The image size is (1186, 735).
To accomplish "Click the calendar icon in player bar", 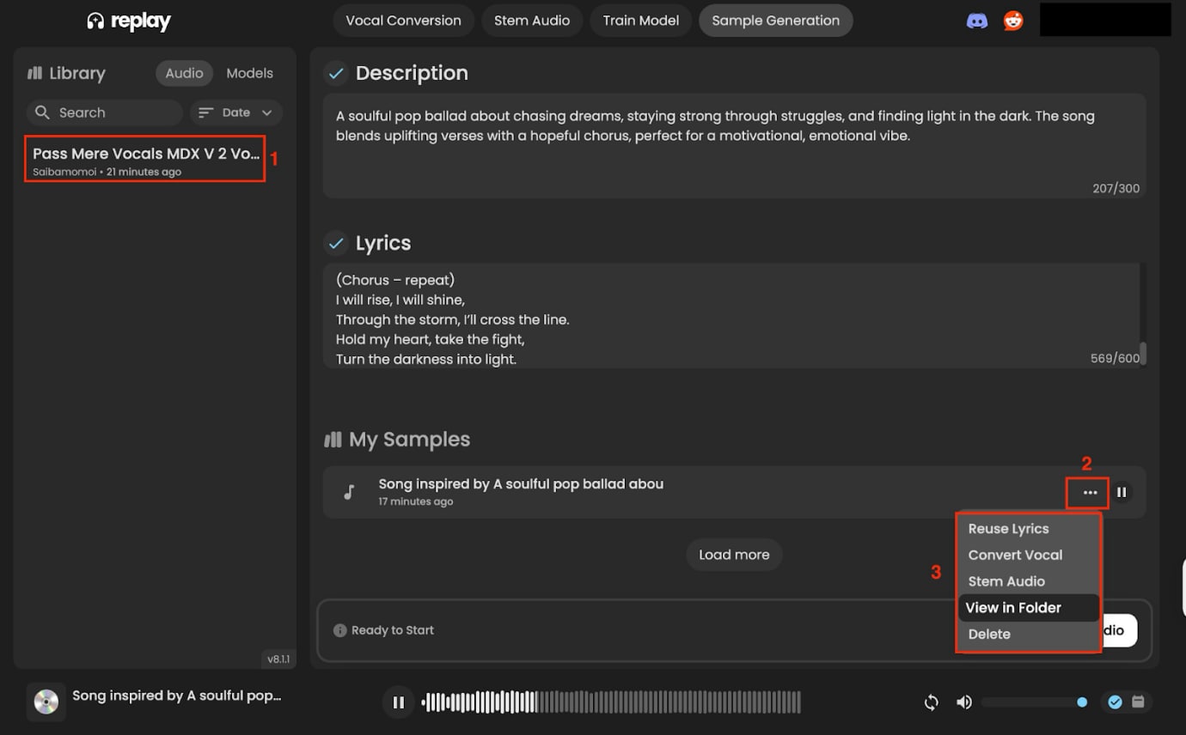I will click(1138, 702).
